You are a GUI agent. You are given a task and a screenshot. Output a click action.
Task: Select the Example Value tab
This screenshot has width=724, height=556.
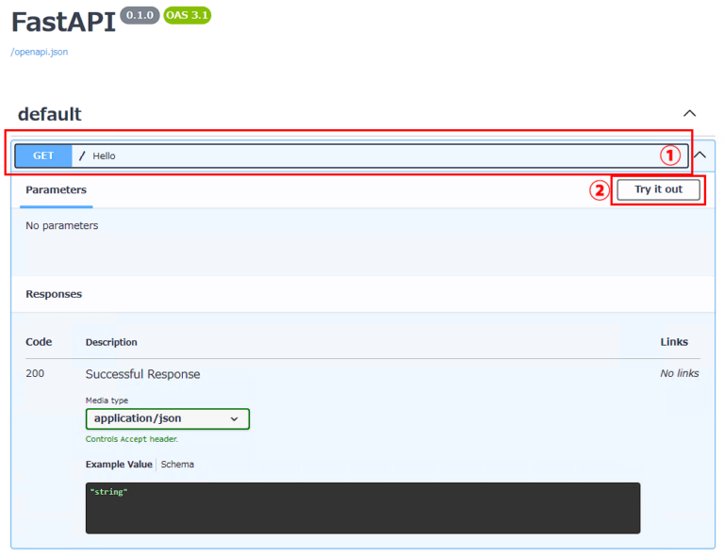[119, 465]
